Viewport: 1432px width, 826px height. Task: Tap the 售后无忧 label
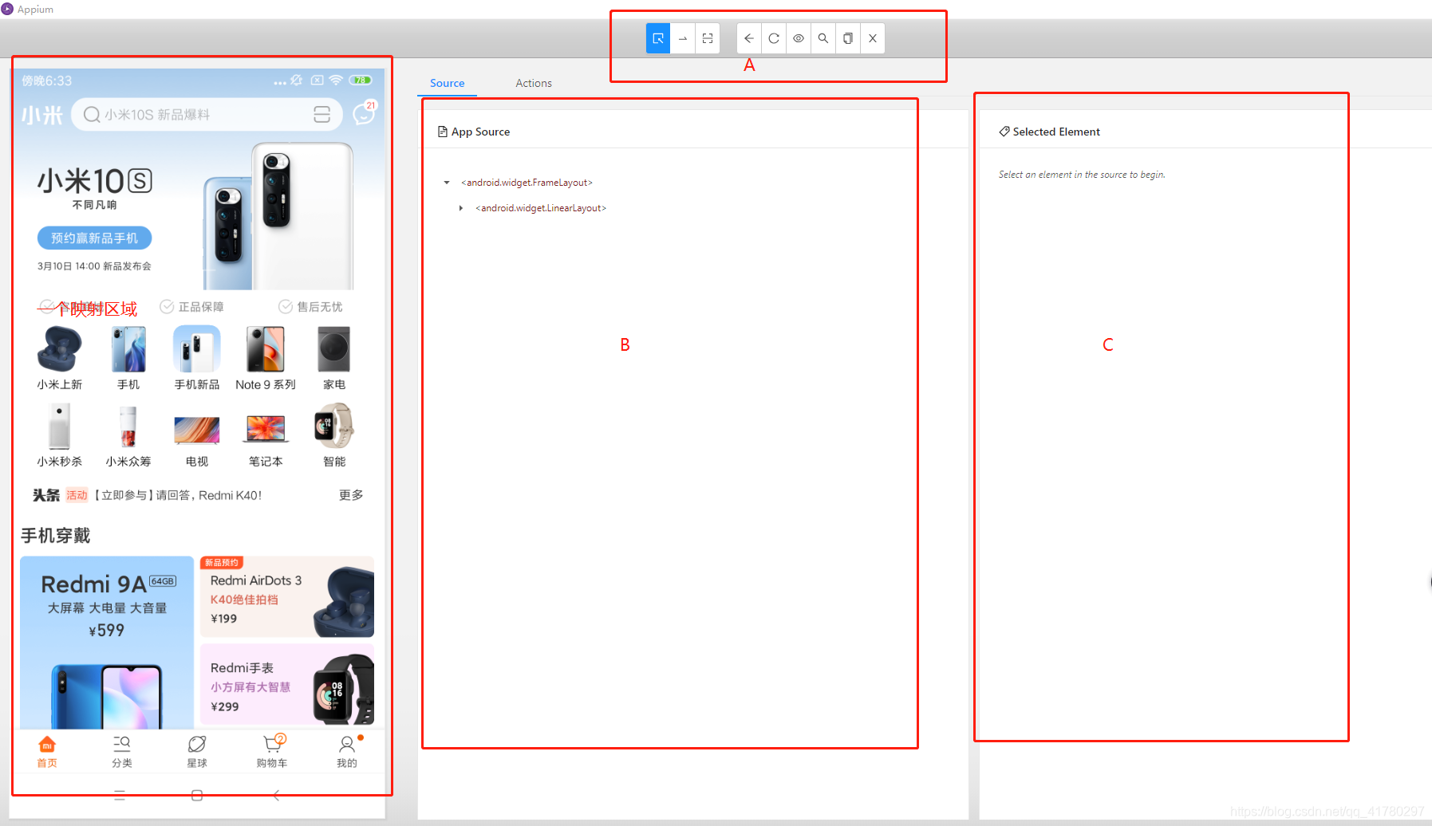click(310, 307)
